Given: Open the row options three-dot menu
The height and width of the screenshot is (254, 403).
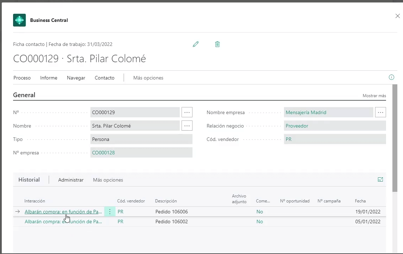Looking at the screenshot, I should coord(110,212).
